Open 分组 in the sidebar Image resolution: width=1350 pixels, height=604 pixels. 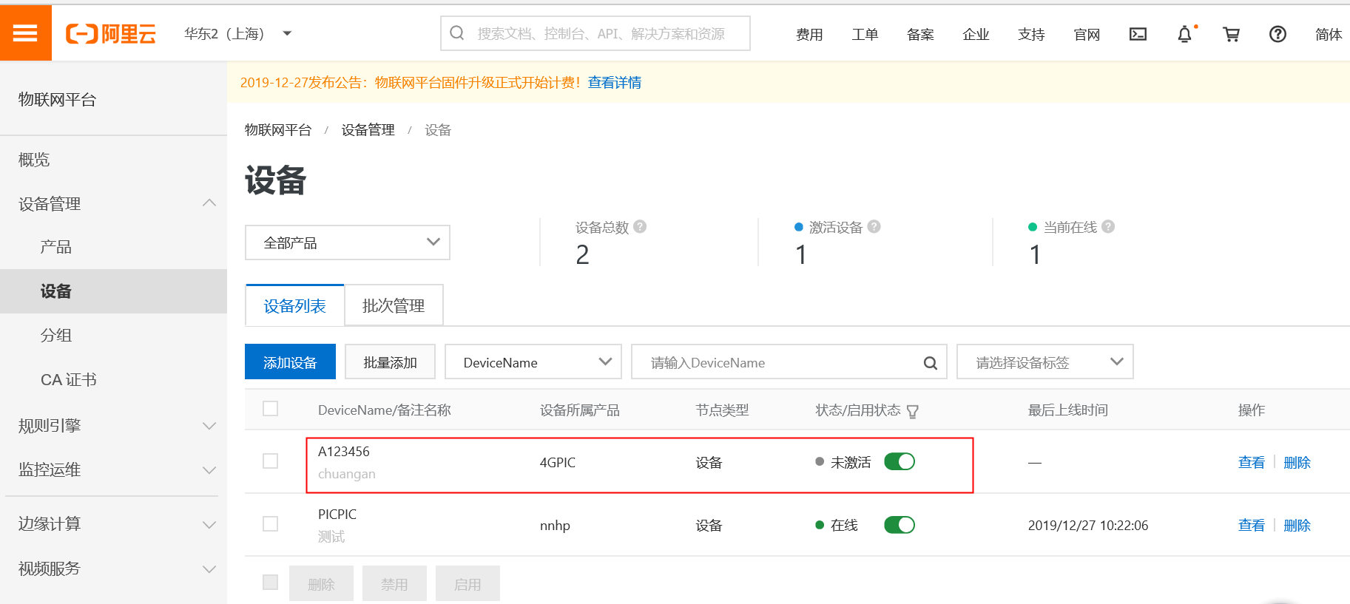(56, 335)
